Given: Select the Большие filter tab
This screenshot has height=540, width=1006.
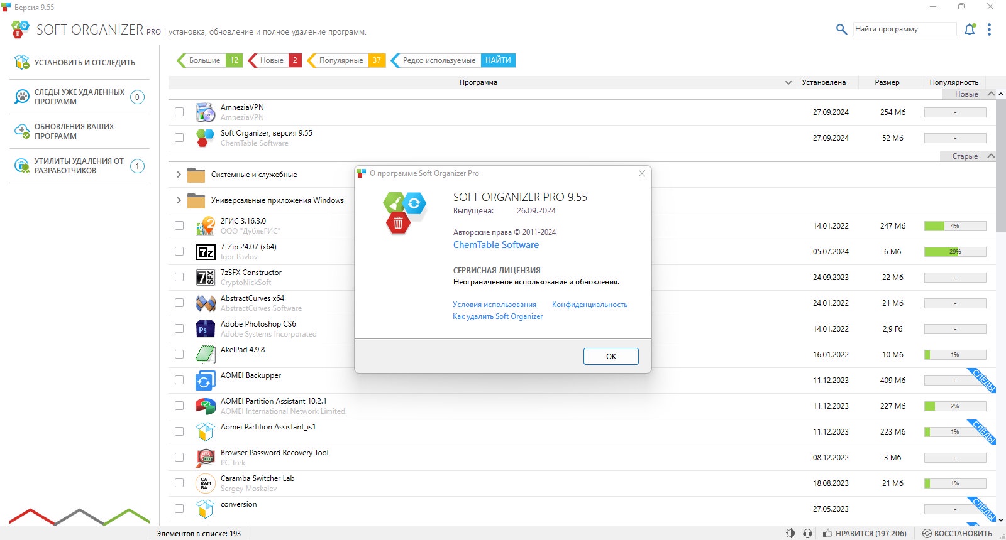Looking at the screenshot, I should pos(209,60).
